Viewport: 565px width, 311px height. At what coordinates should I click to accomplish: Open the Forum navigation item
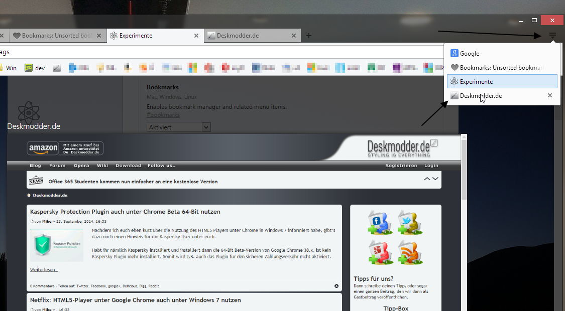tap(57, 166)
